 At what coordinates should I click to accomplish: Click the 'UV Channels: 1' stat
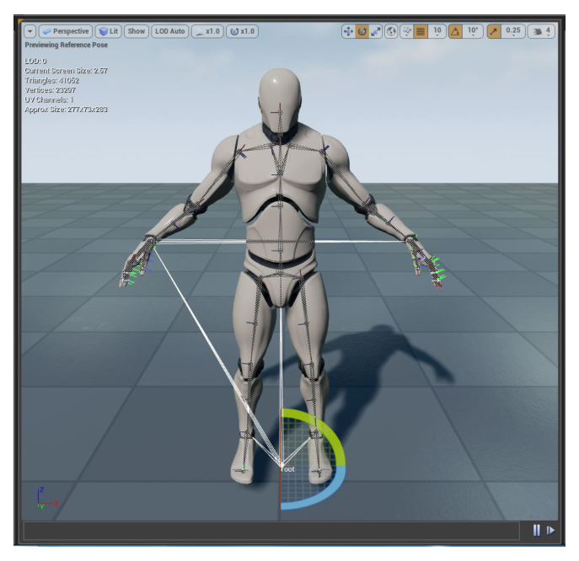tap(49, 100)
